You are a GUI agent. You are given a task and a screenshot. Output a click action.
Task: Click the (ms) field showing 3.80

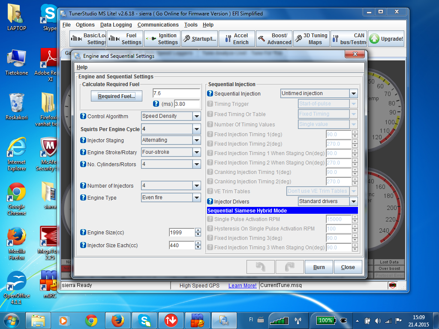[187, 104]
